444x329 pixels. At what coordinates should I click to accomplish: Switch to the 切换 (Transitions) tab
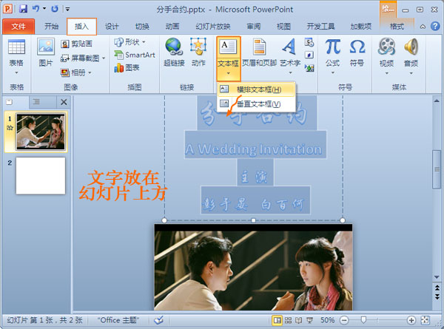tap(142, 27)
